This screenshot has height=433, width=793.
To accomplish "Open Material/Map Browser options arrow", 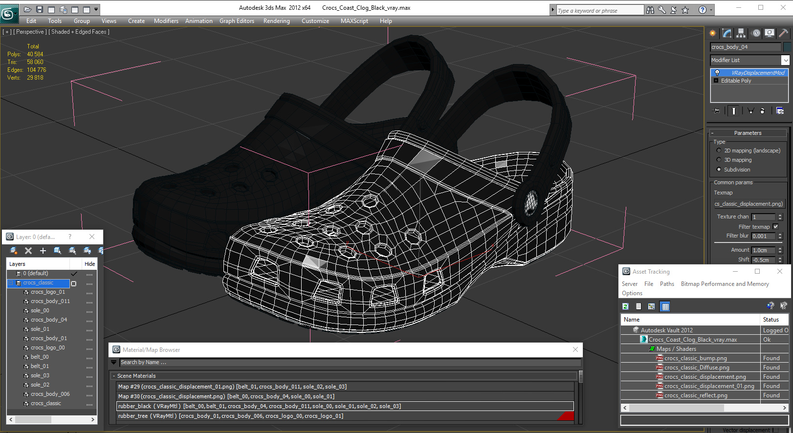I will [114, 363].
